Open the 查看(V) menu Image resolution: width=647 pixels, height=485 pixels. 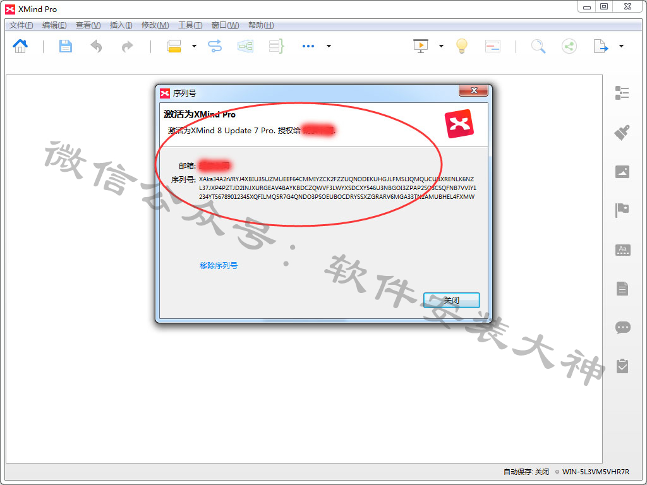click(x=88, y=25)
